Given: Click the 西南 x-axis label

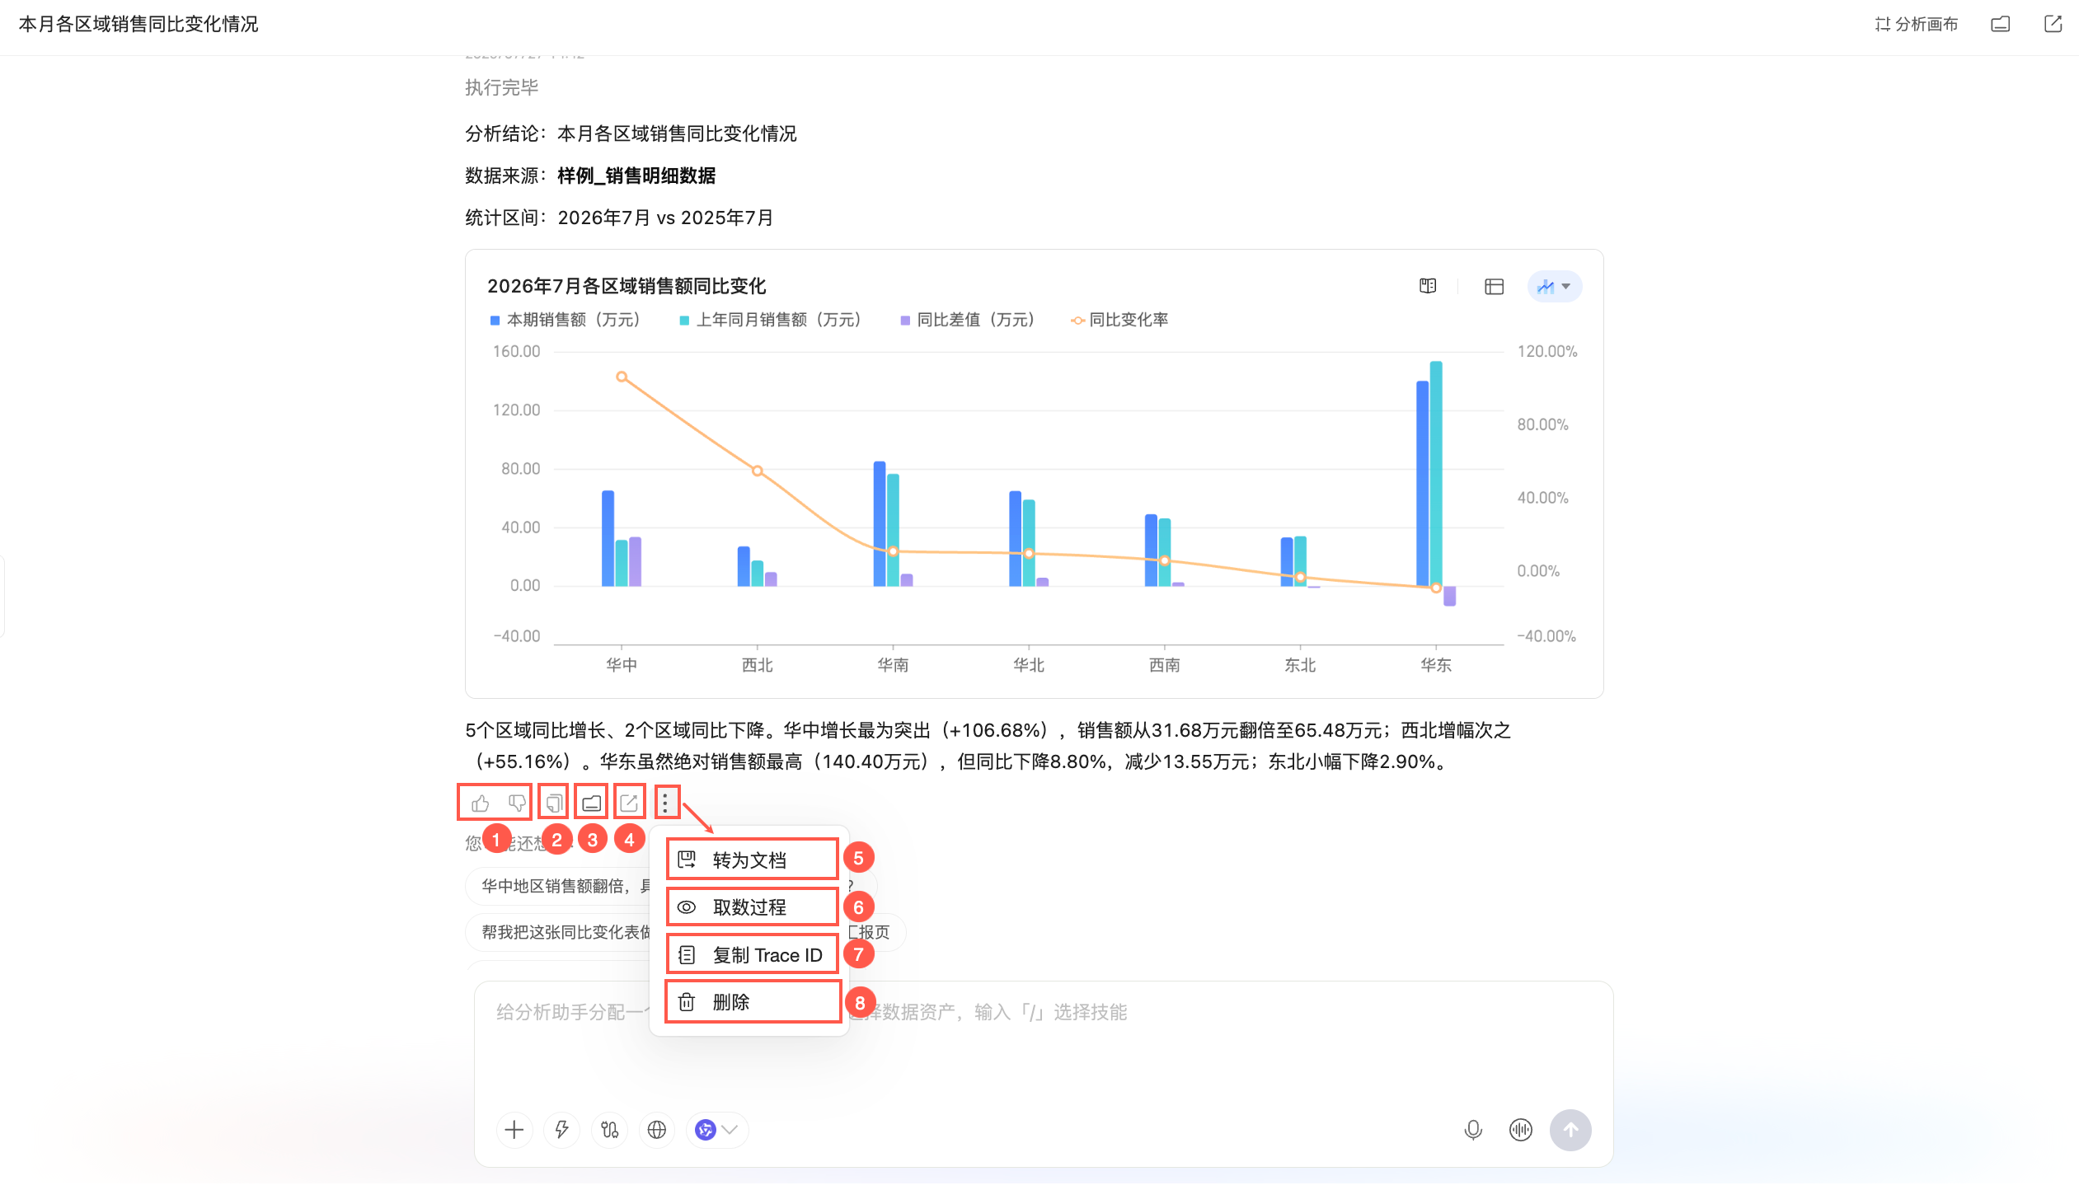Looking at the screenshot, I should pos(1164,665).
